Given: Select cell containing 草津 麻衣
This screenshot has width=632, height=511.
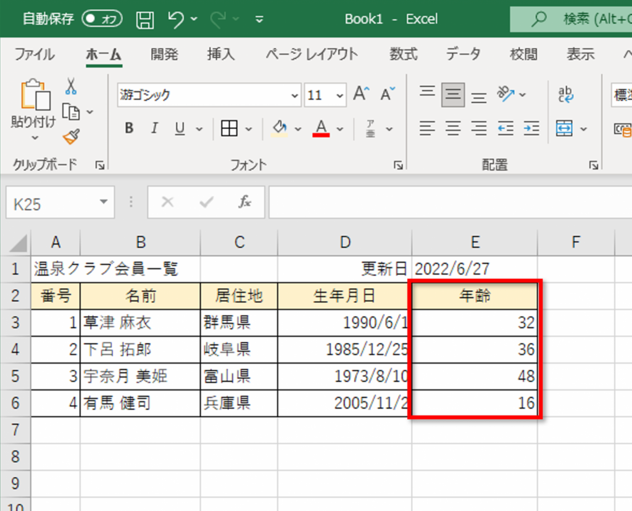Looking at the screenshot, I should [140, 323].
